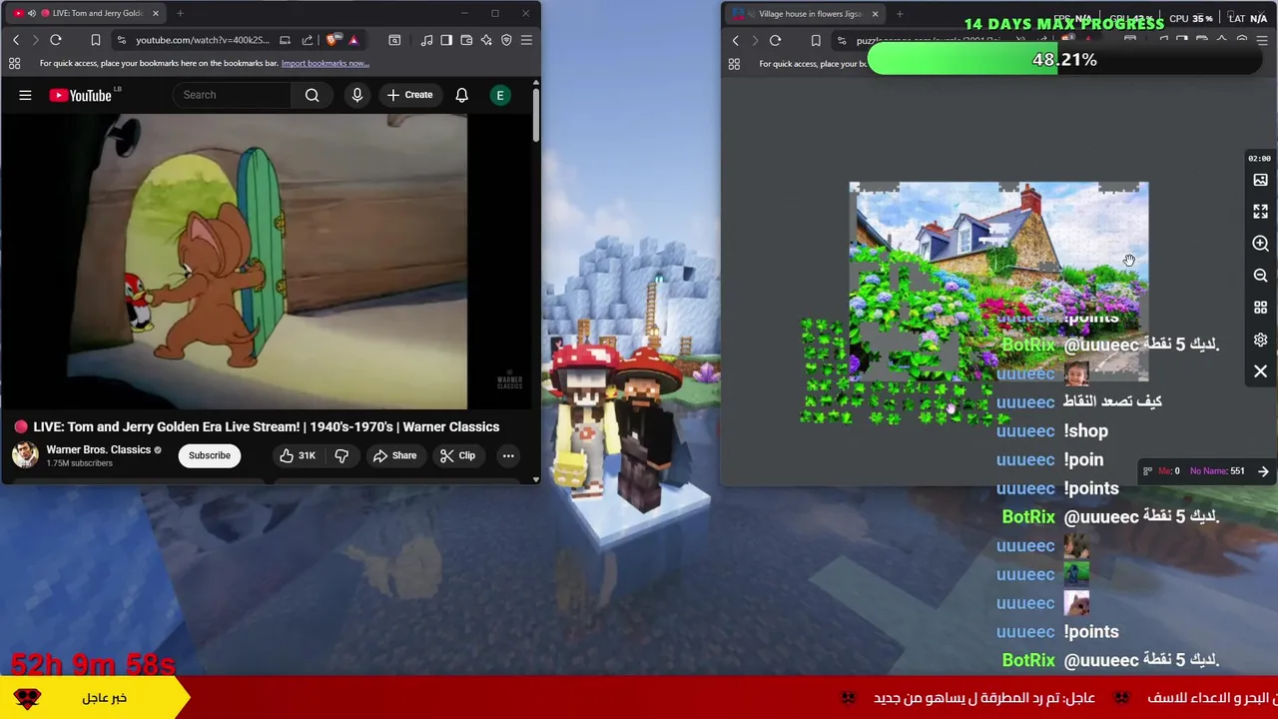Click the YouTube address bar URL

click(202, 40)
